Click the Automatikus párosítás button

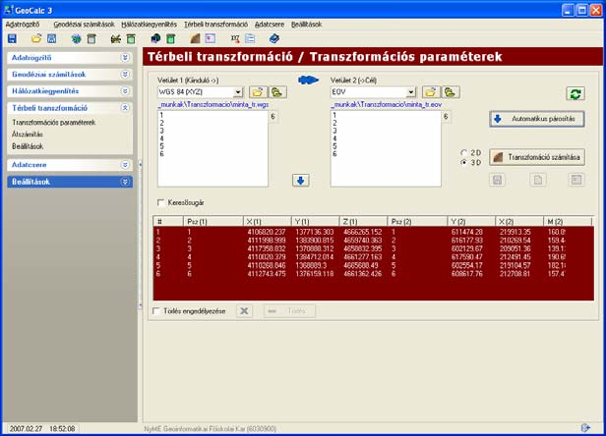click(x=537, y=119)
